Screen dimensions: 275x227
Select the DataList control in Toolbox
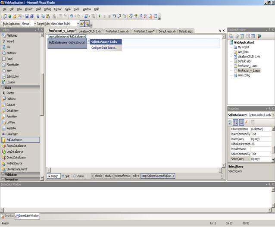(20, 105)
